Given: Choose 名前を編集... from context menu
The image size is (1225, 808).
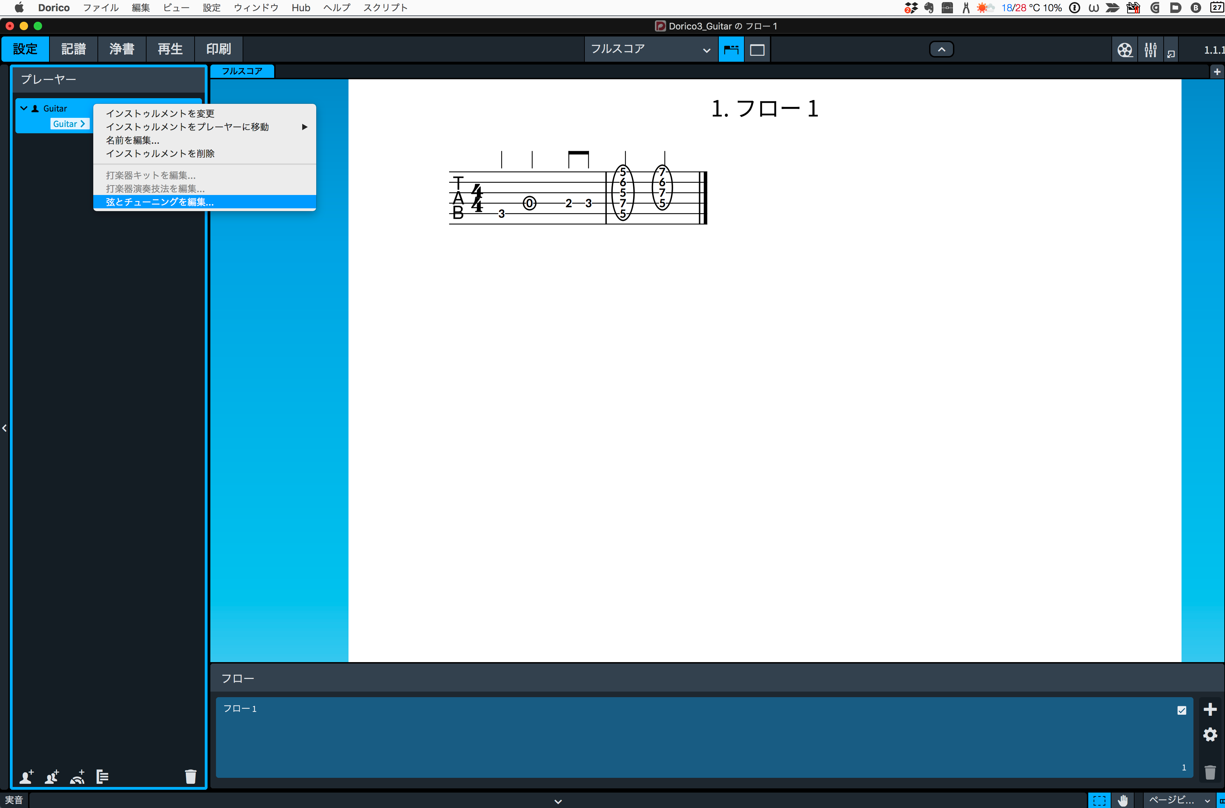Looking at the screenshot, I should pyautogui.click(x=204, y=140).
